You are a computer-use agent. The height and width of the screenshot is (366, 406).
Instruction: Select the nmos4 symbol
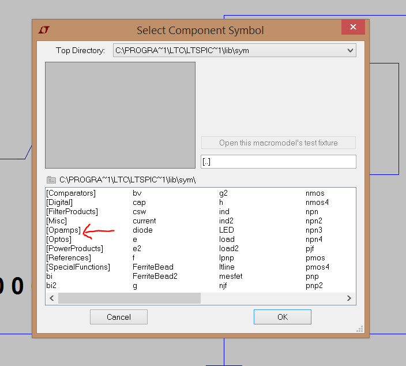coord(317,203)
